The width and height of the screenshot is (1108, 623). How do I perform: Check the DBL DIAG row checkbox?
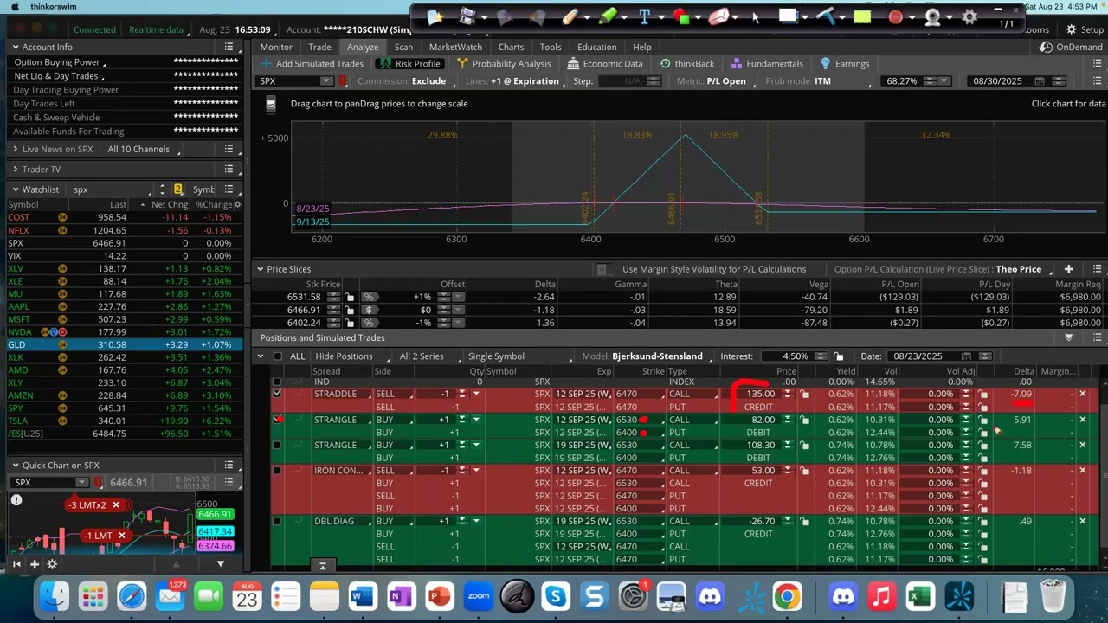tap(277, 521)
